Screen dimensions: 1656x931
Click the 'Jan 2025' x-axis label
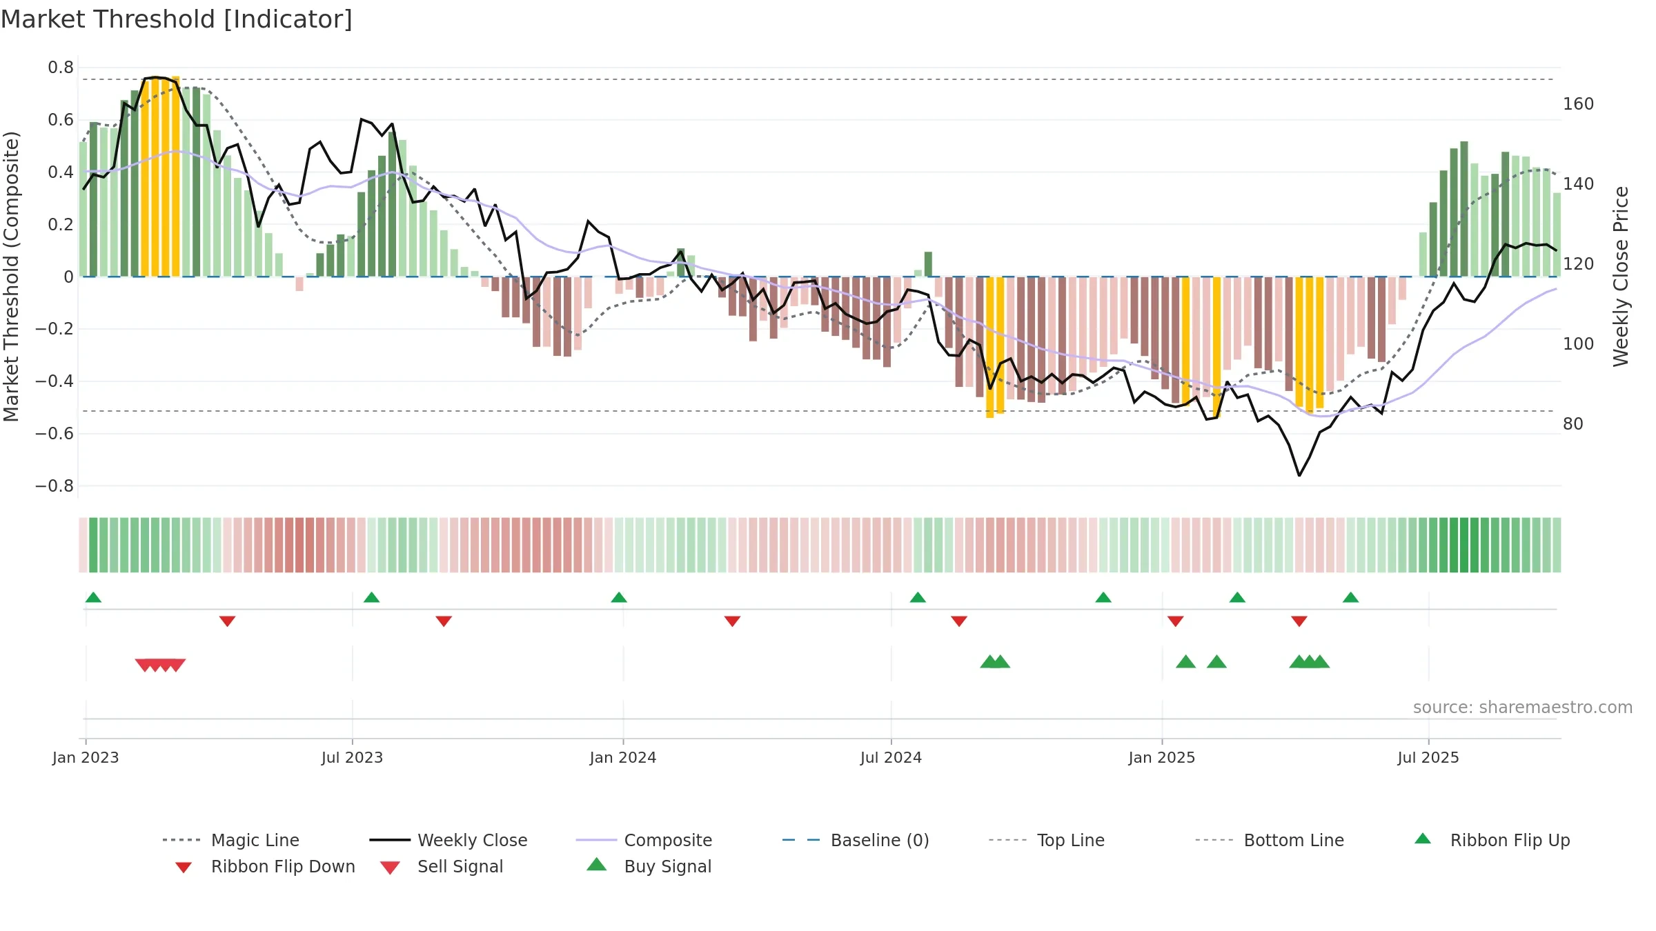coord(1162,758)
